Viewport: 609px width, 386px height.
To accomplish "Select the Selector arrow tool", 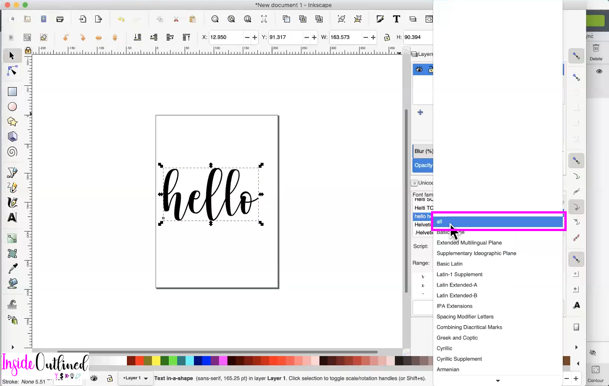I will 12,55.
